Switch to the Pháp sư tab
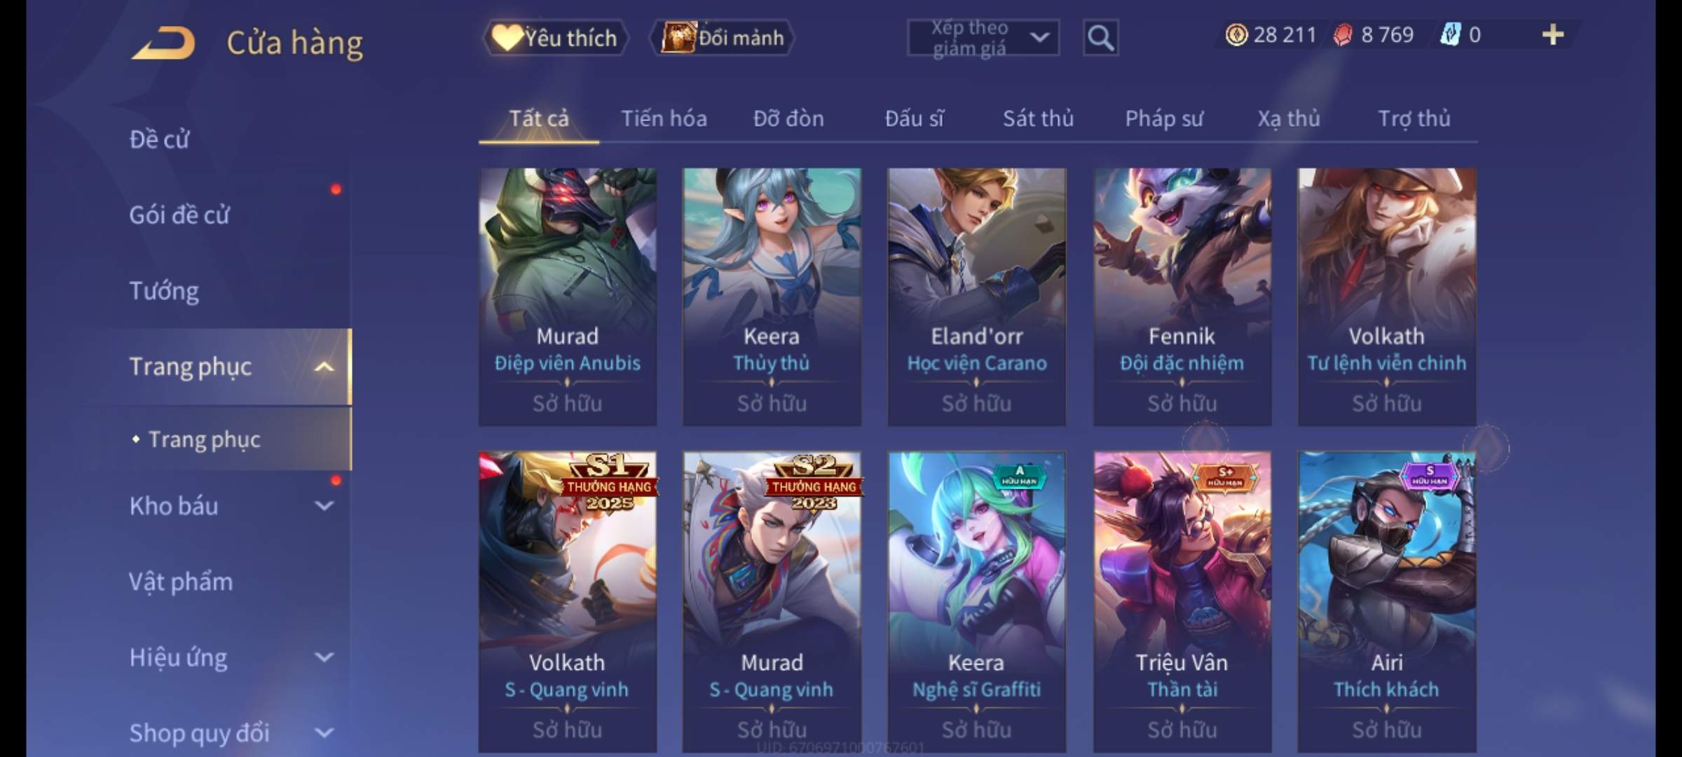 point(1164,118)
